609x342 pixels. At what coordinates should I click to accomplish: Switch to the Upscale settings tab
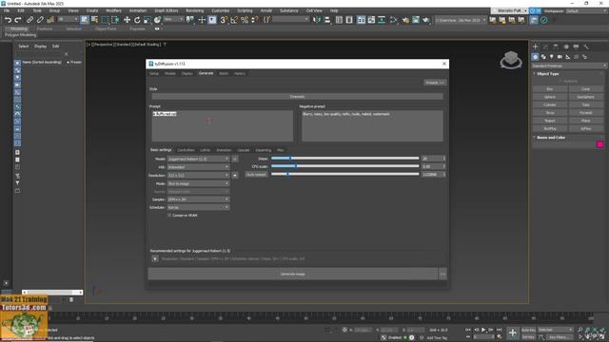[244, 150]
